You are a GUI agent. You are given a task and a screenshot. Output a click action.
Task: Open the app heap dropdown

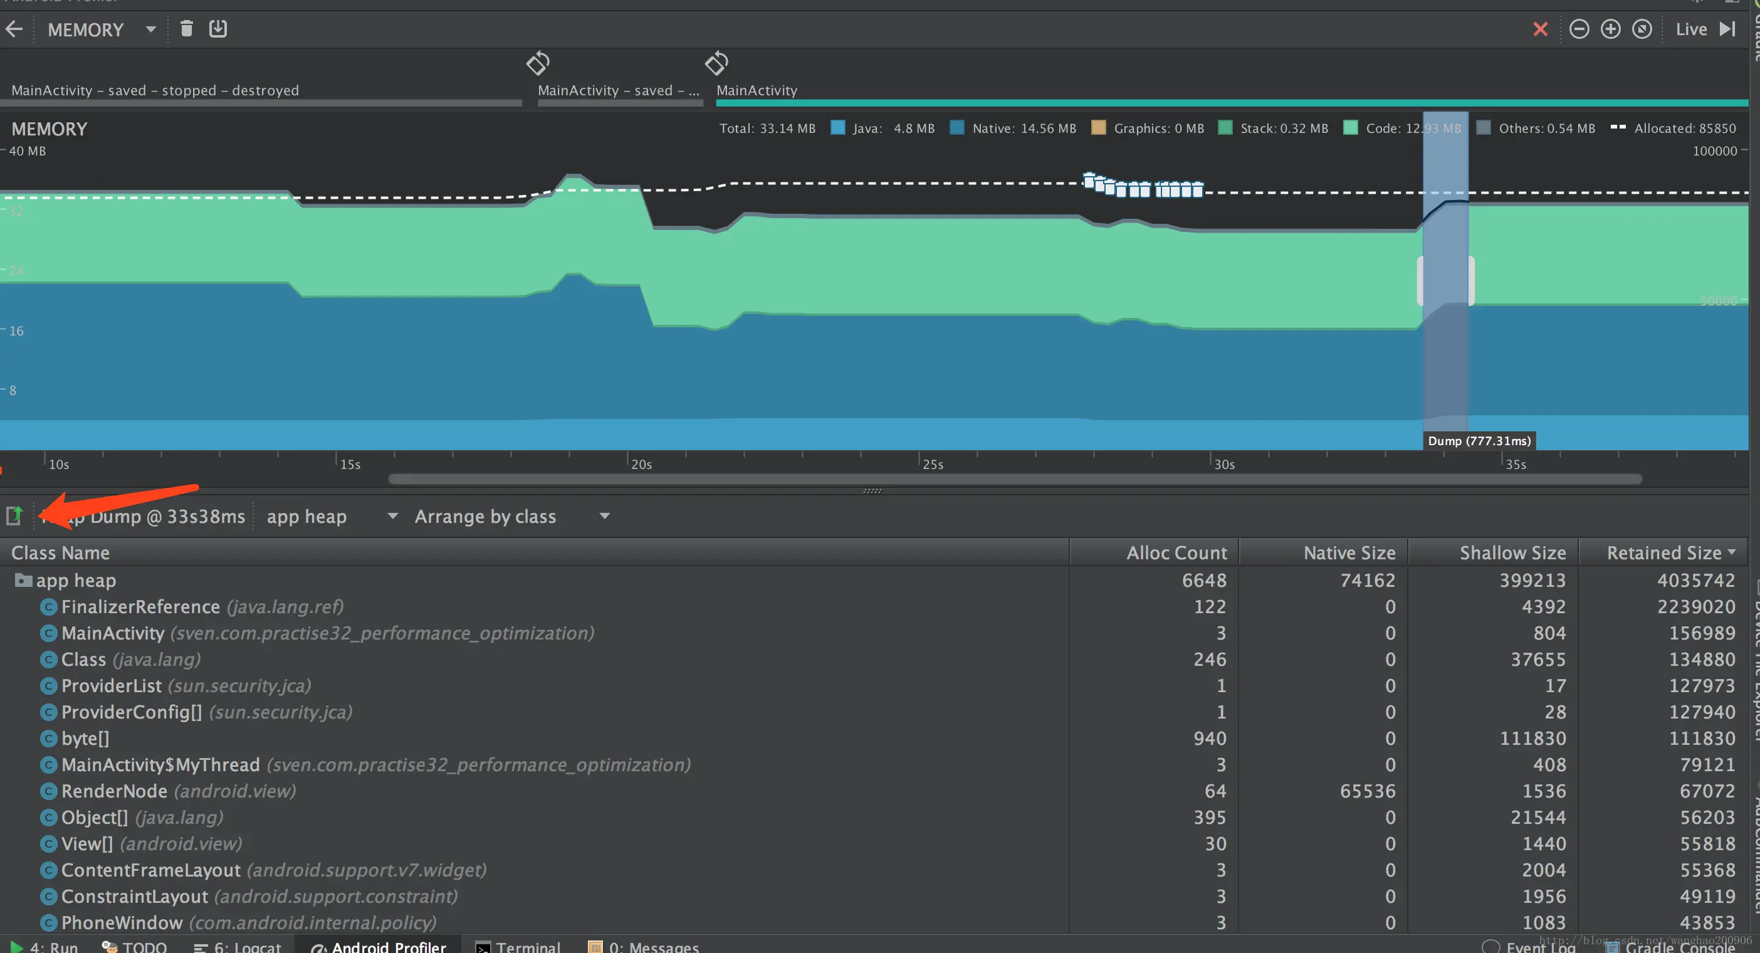pos(332,516)
